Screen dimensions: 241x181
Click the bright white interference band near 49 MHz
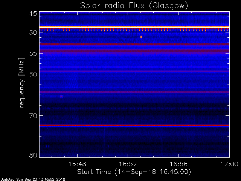134,27
